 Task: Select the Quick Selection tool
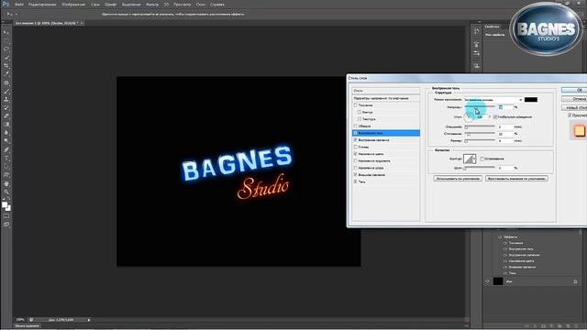(6, 57)
